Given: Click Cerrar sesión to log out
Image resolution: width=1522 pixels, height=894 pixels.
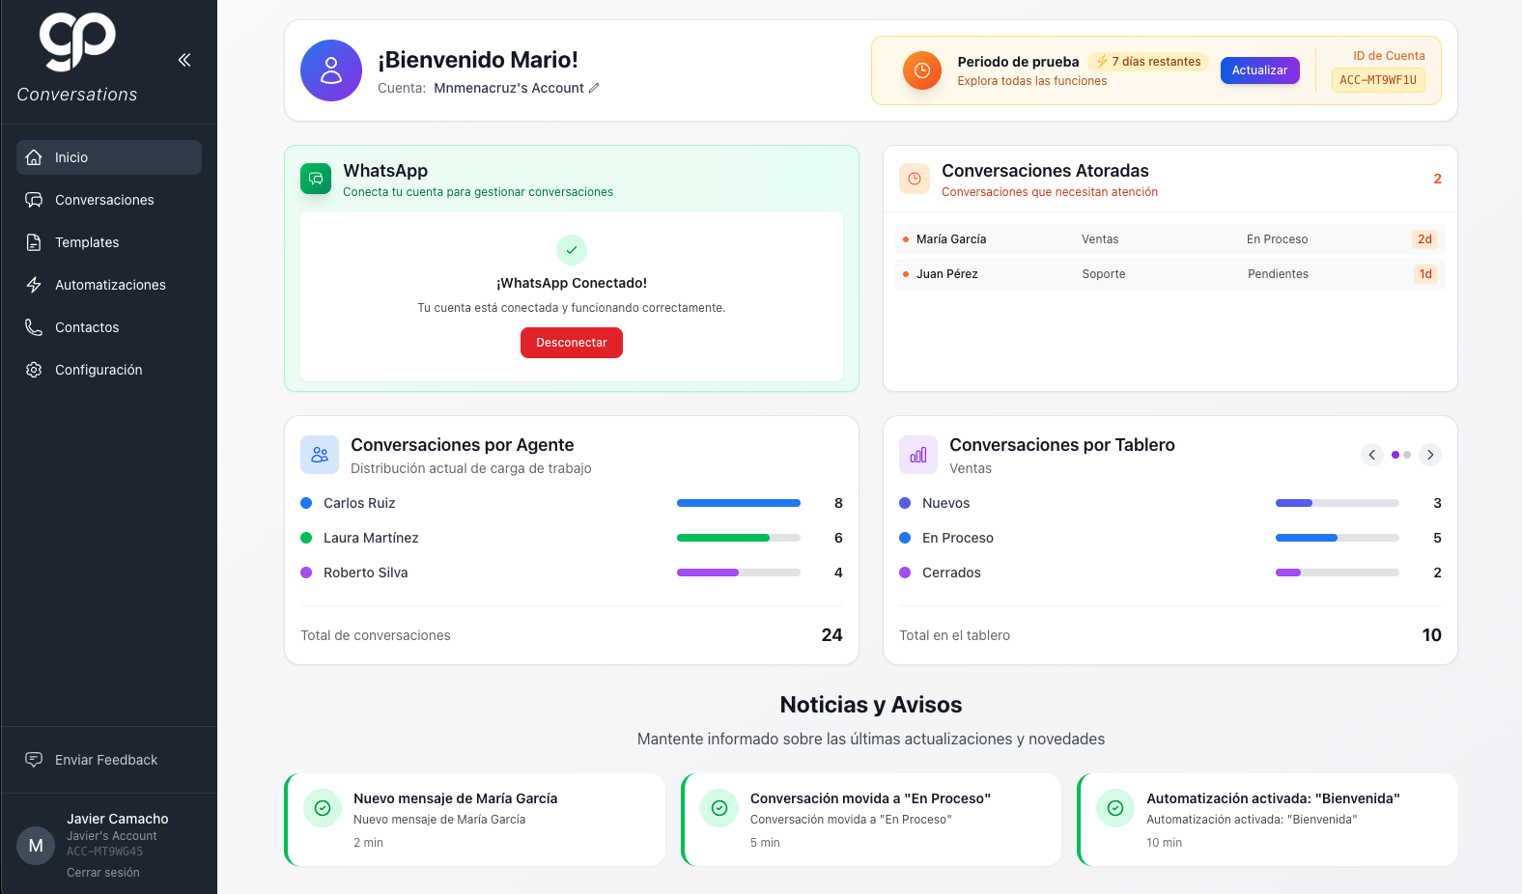Looking at the screenshot, I should (103, 873).
